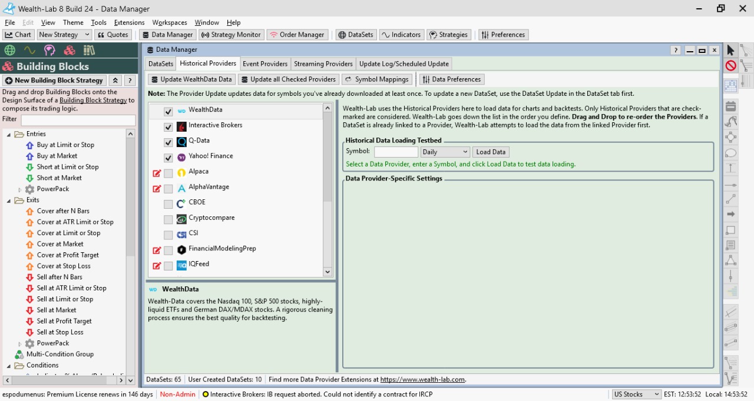Click the Update all Checked Providers button
Viewport: 754px width, 401px height.
coord(289,79)
